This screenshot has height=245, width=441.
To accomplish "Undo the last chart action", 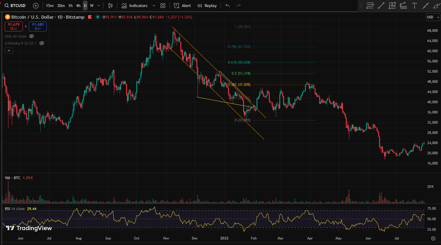I will coord(228,6).
